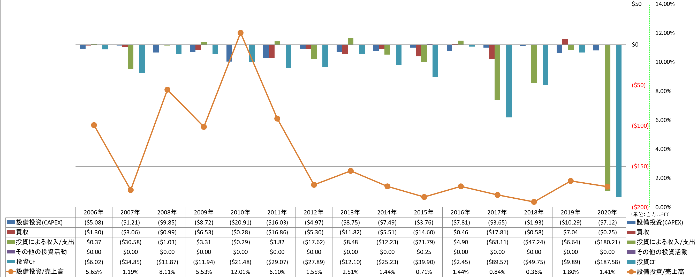Click the 0.00% secondary axis label
Screen dimensions: 697x277
663,207
